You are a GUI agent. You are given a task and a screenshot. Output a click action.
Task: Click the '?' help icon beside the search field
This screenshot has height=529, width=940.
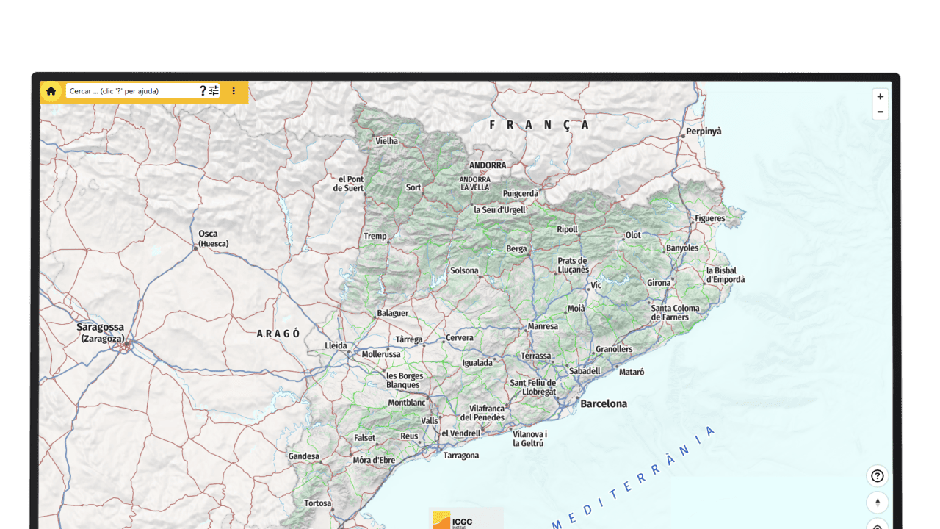[203, 90]
